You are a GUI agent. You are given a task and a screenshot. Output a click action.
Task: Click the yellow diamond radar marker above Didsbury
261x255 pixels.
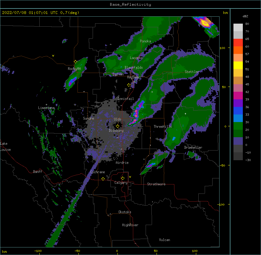tap(117, 126)
